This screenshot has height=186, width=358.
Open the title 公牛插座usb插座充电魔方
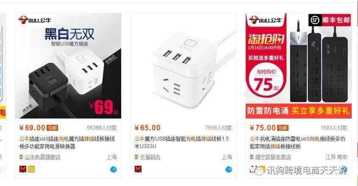(67, 142)
